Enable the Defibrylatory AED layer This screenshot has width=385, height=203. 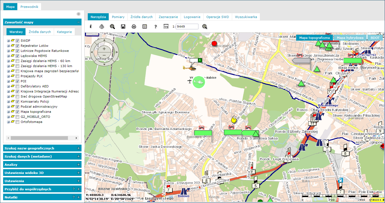point(18,86)
